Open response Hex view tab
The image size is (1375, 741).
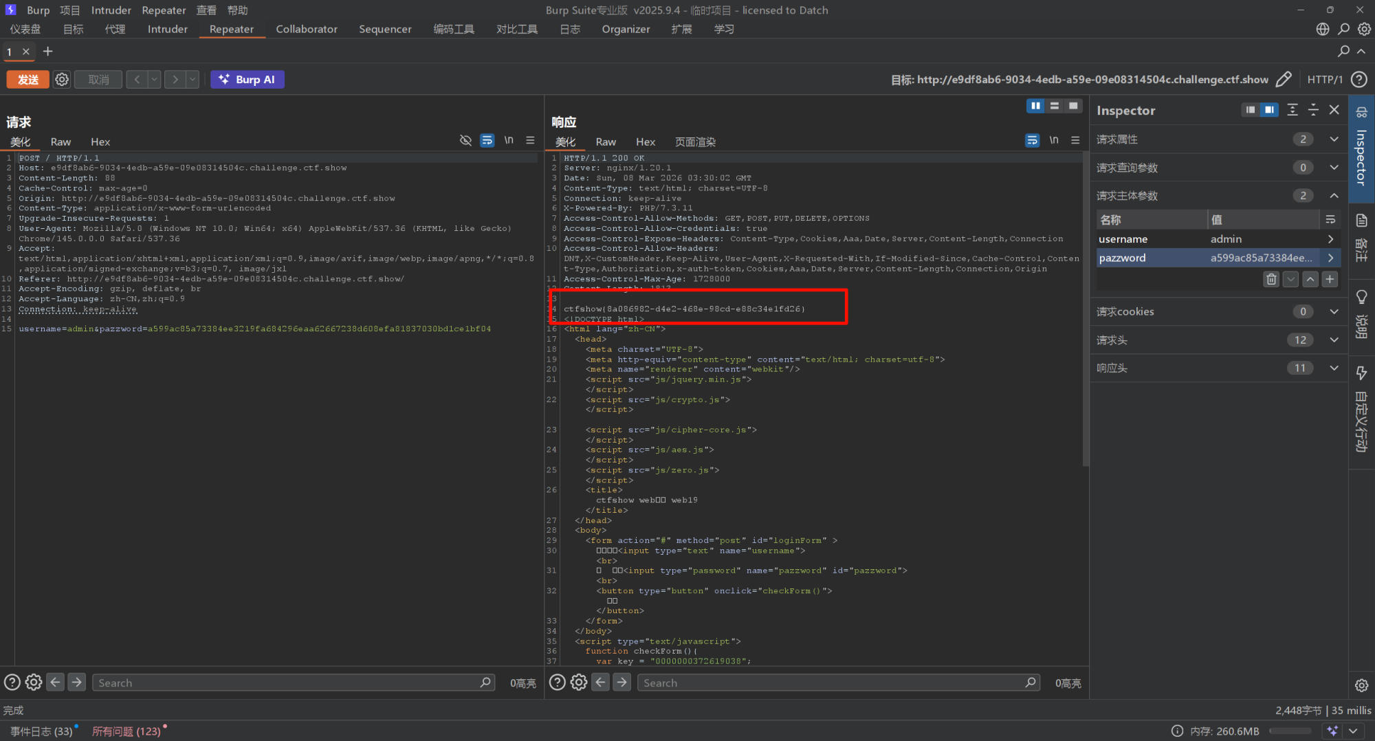click(645, 142)
